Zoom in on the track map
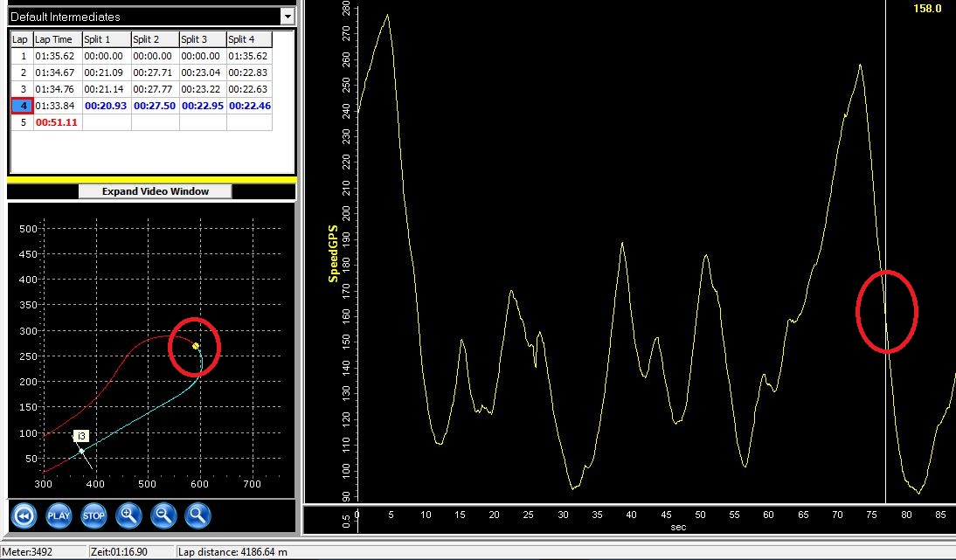 [x=128, y=515]
